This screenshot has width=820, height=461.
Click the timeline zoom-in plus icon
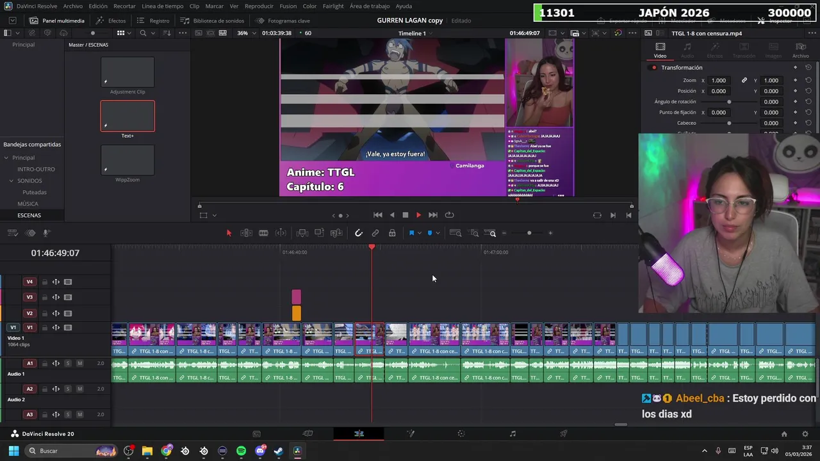[x=550, y=233]
